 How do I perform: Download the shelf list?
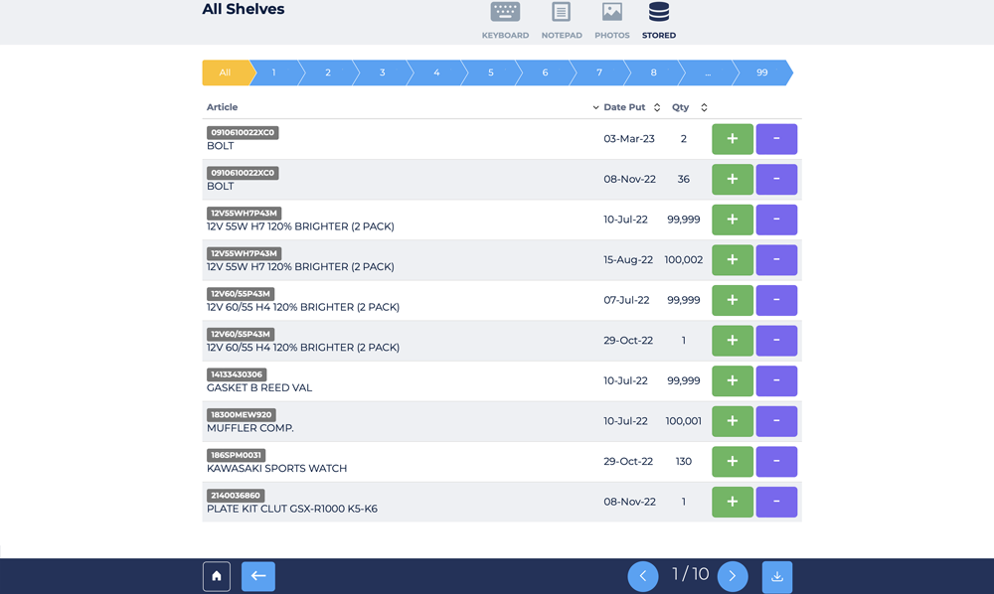[x=777, y=576]
